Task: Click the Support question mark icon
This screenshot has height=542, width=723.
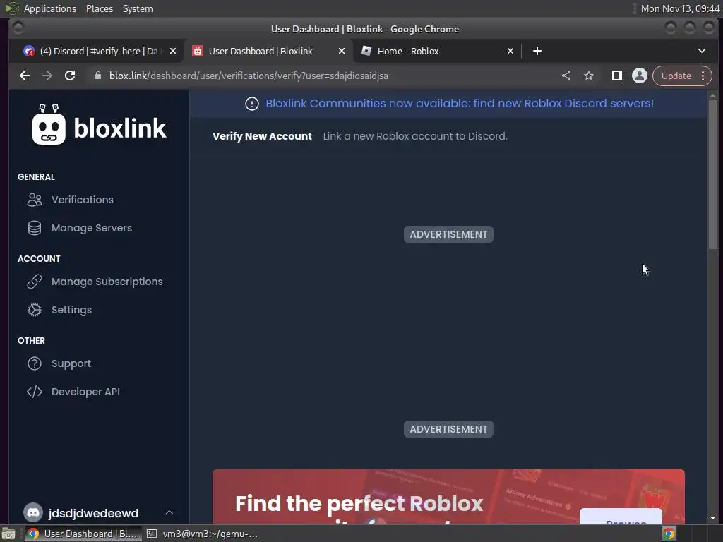Action: 35,363
